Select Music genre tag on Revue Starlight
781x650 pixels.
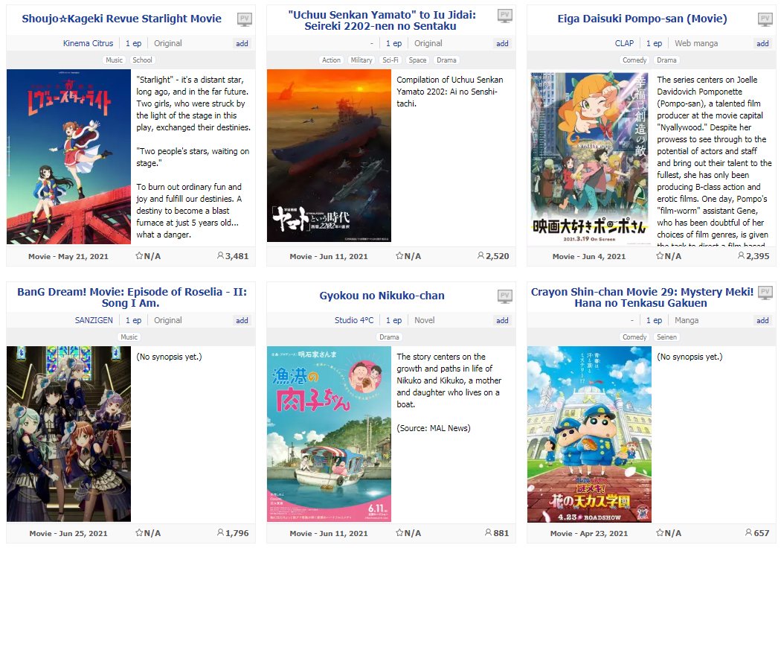(x=114, y=60)
